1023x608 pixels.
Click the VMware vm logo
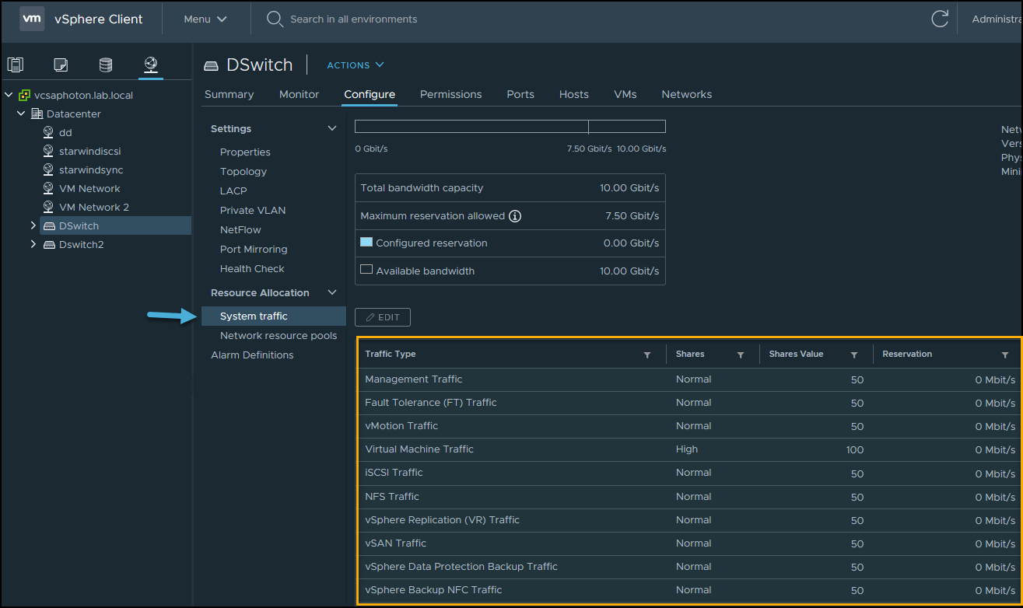pos(32,19)
